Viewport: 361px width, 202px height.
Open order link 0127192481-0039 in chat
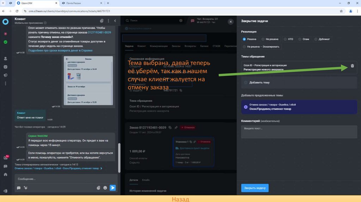(99, 32)
